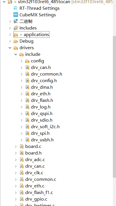
Task: Select drv_adc.c source file
Action: 35,160
